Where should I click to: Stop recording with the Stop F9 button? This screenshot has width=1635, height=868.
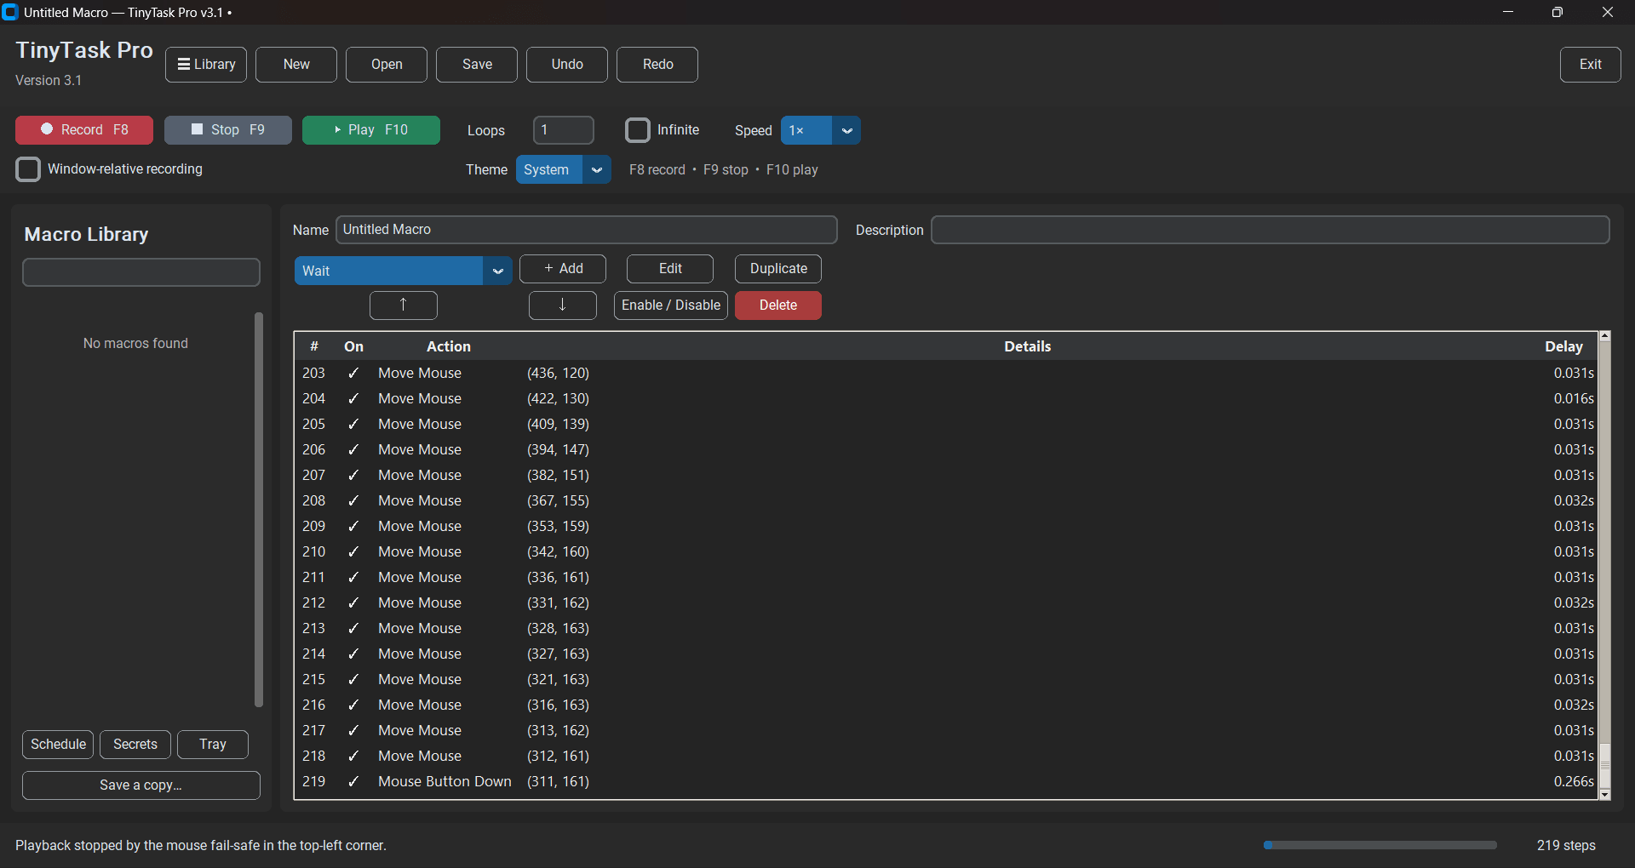(228, 130)
